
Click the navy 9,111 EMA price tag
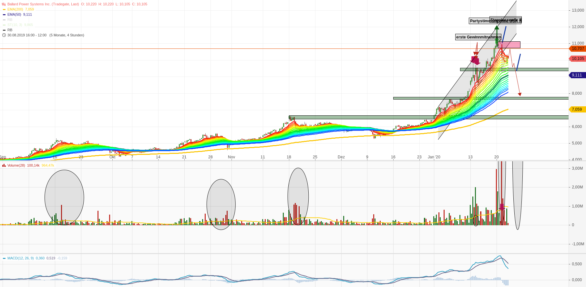[577, 75]
